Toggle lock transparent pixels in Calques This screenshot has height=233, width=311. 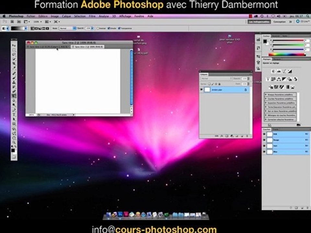click(x=209, y=84)
